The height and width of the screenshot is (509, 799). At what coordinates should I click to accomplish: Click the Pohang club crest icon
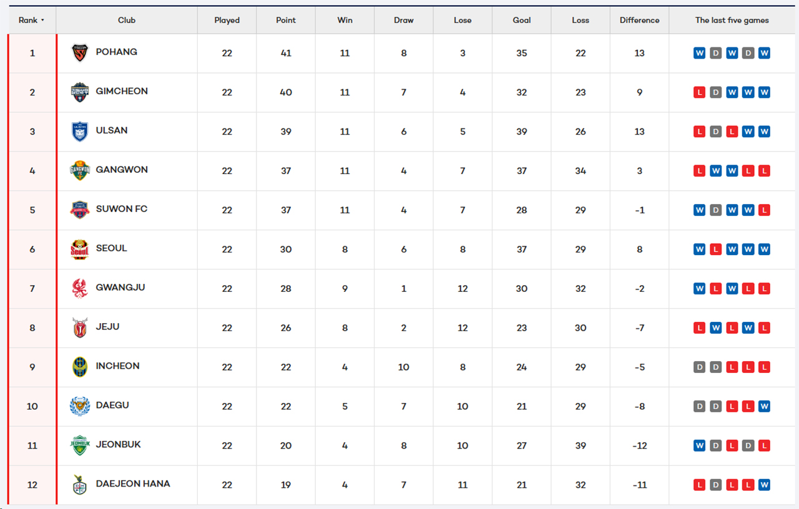(79, 53)
